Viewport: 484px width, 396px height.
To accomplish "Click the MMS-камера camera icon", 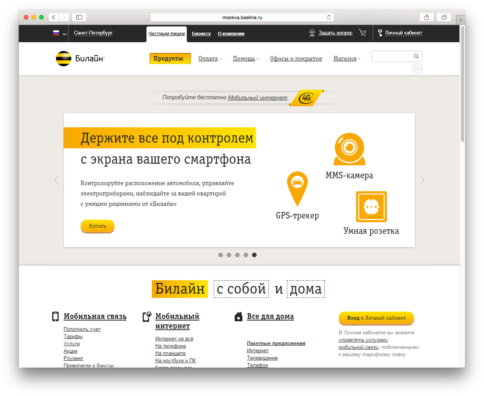I will pyautogui.click(x=349, y=149).
